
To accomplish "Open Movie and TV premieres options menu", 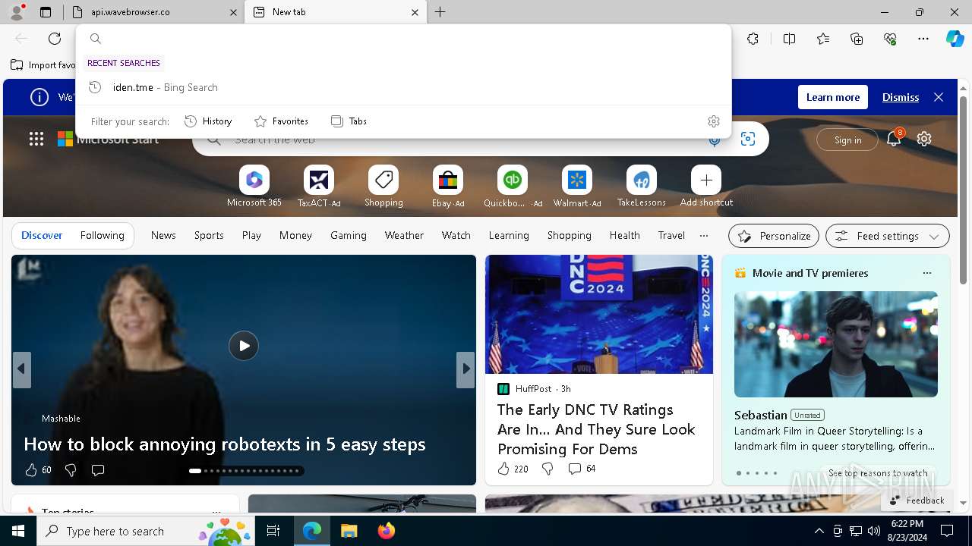I will point(926,273).
